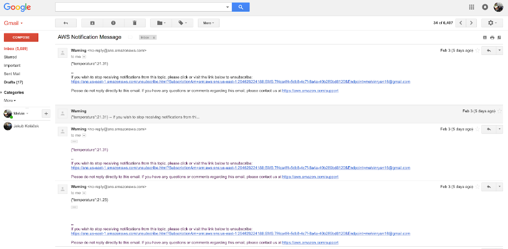Show the newer conversation
Viewport: 508px width, 249px height.
pyautogui.click(x=461, y=23)
